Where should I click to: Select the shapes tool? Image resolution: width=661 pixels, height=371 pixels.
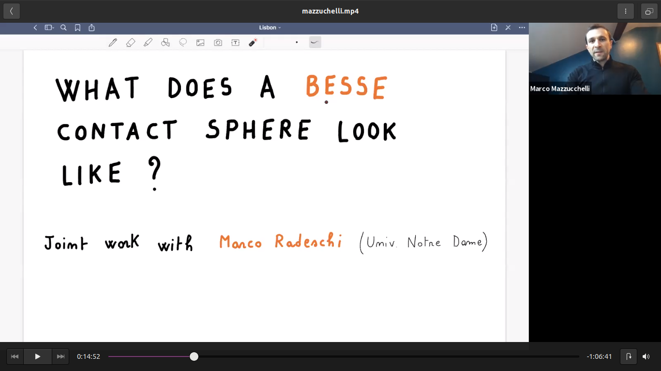(x=165, y=43)
